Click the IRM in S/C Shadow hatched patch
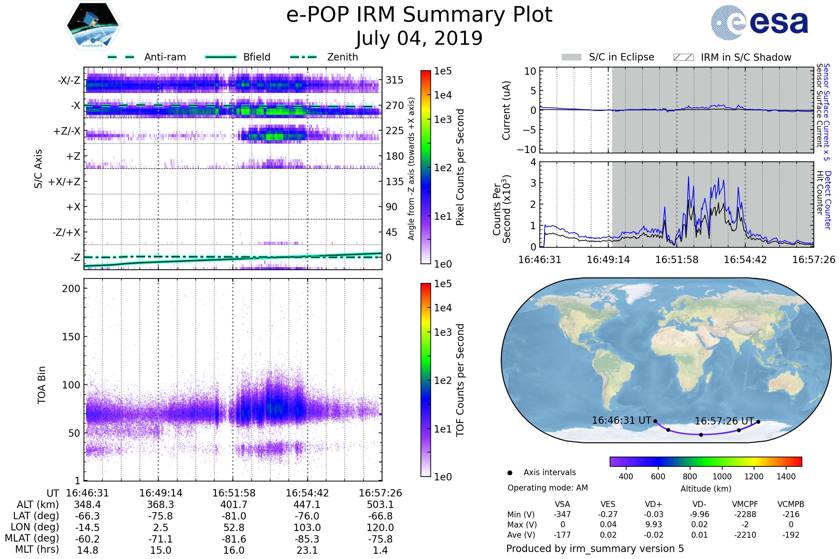The height and width of the screenshot is (559, 839). (683, 57)
